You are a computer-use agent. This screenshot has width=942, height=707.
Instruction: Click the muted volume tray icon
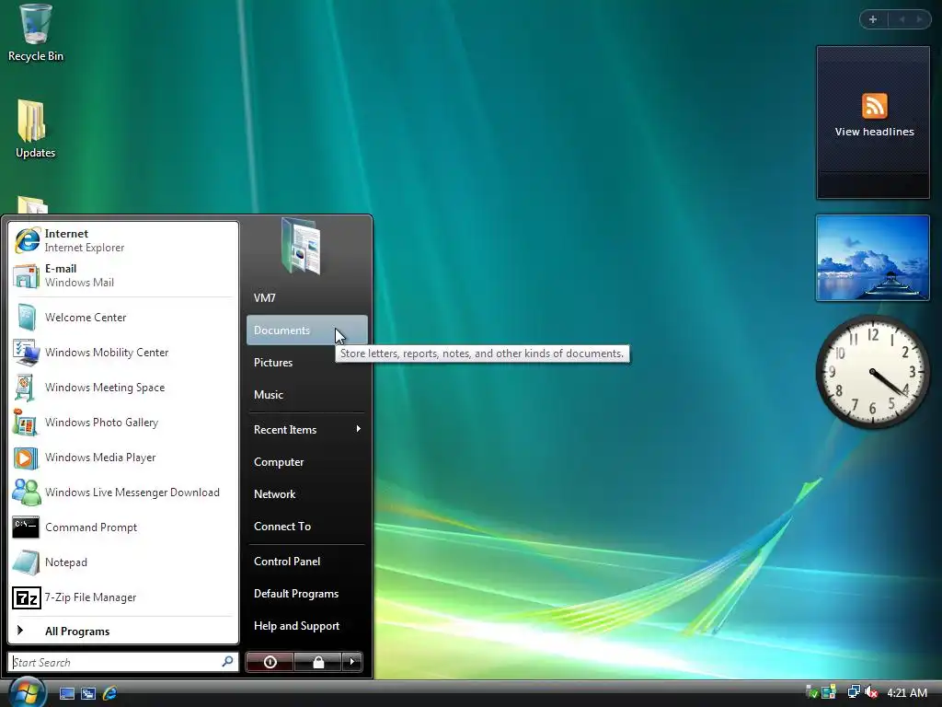871,693
